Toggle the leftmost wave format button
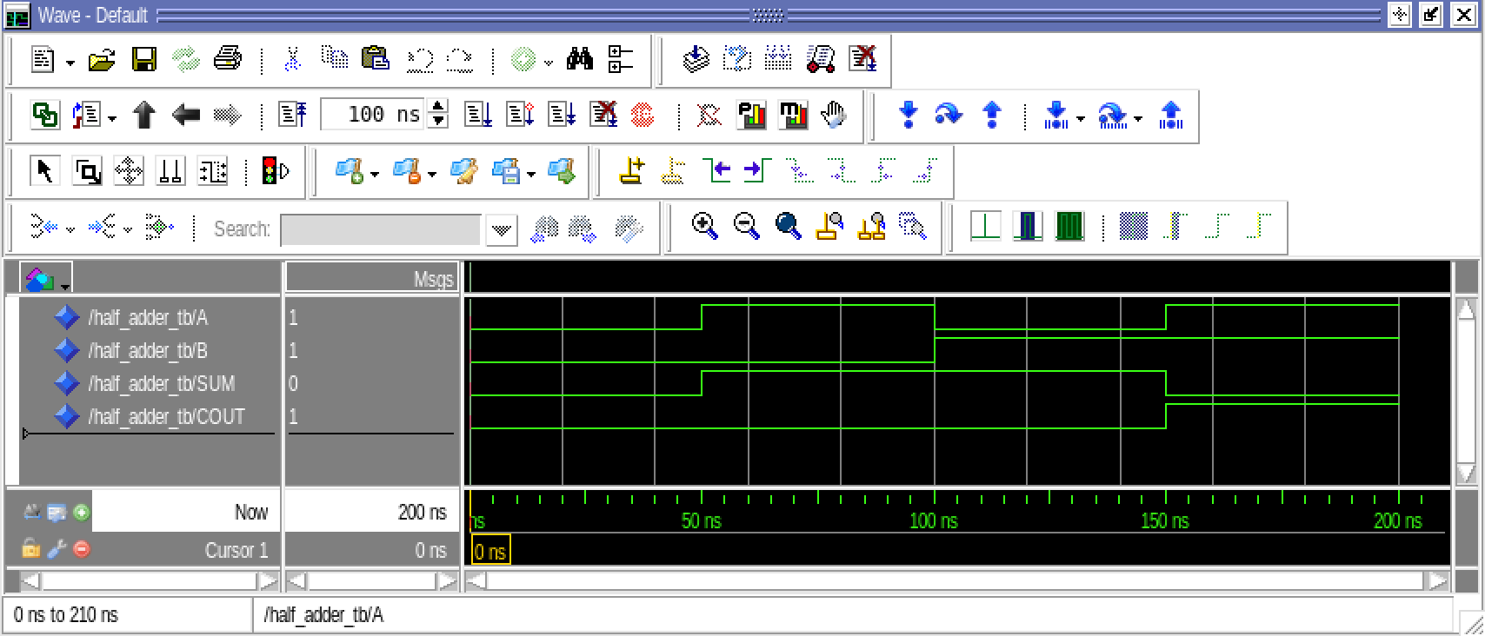The width and height of the screenshot is (1485, 636). point(985,227)
